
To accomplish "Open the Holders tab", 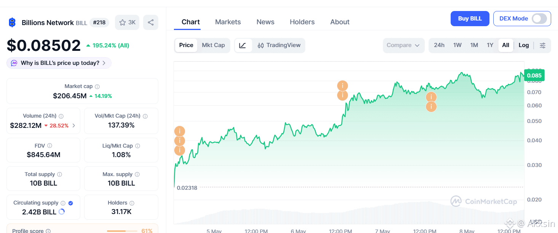I will [x=302, y=22].
